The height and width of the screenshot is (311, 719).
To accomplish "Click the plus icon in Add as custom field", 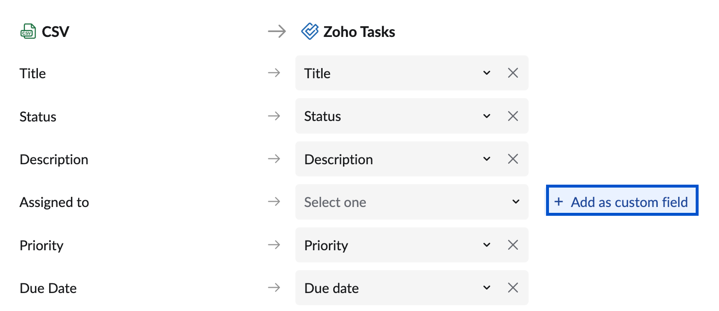I will [x=559, y=202].
